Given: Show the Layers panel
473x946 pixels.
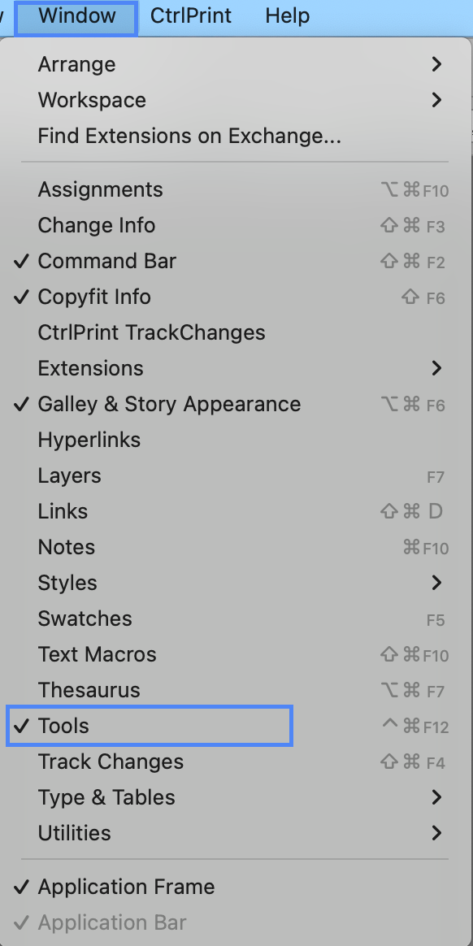Looking at the screenshot, I should click(x=236, y=475).
